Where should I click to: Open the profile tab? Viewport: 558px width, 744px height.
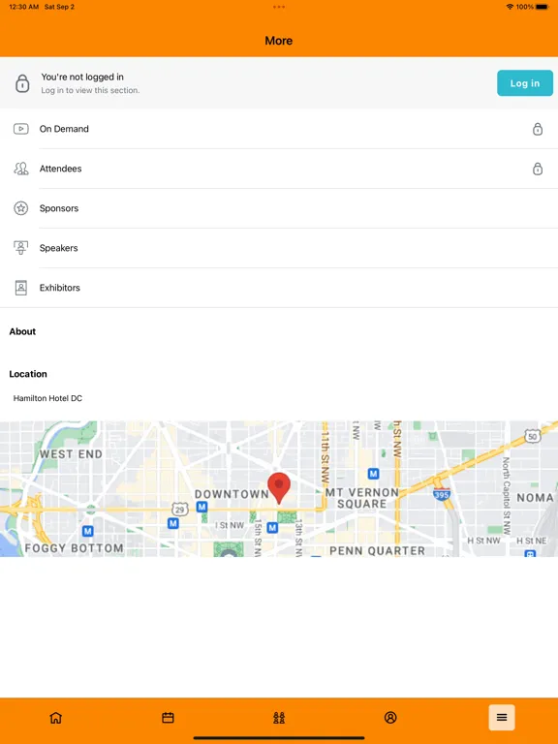390,718
